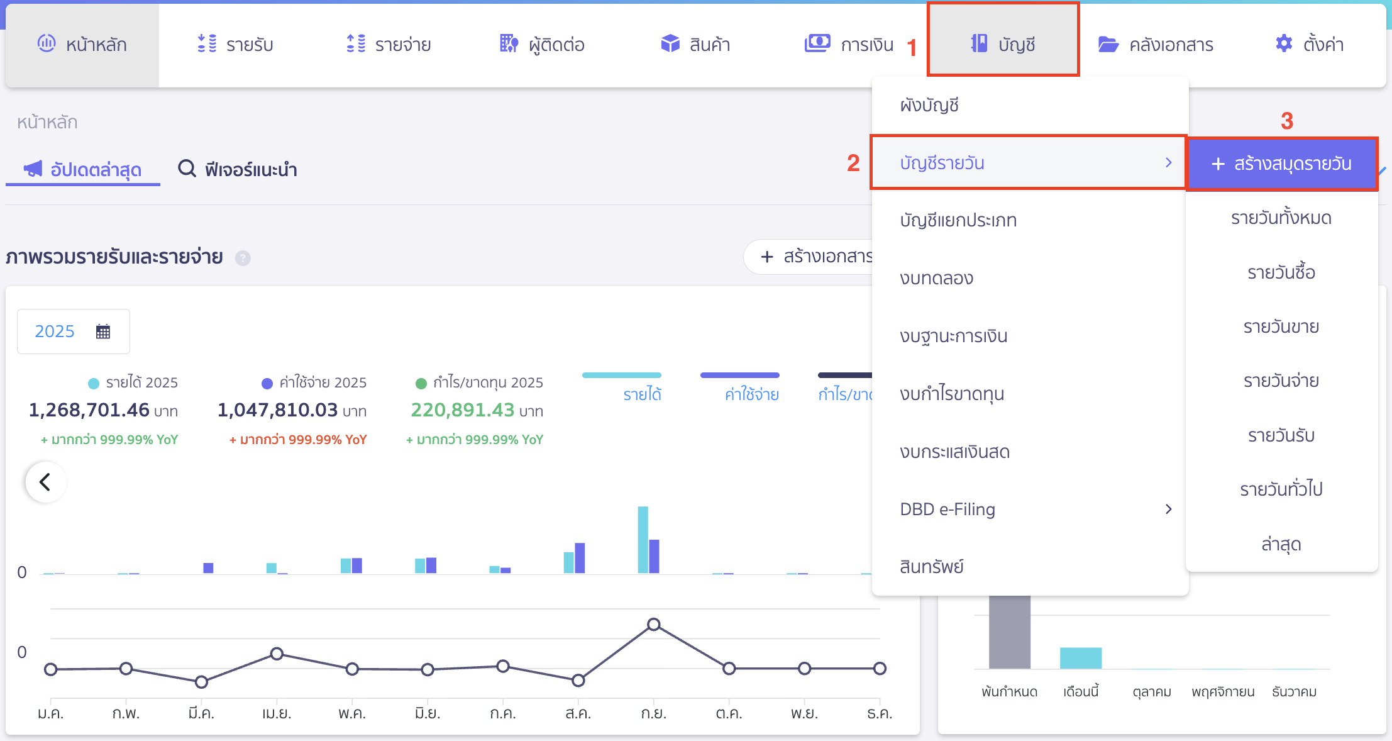This screenshot has width=1392, height=741.
Task: Click the สินค้า product box icon
Action: point(670,43)
